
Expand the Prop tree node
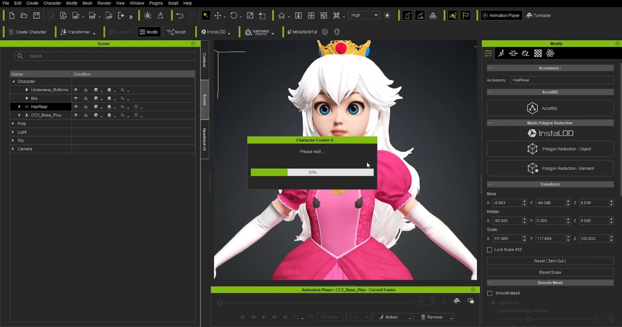[x=13, y=124]
